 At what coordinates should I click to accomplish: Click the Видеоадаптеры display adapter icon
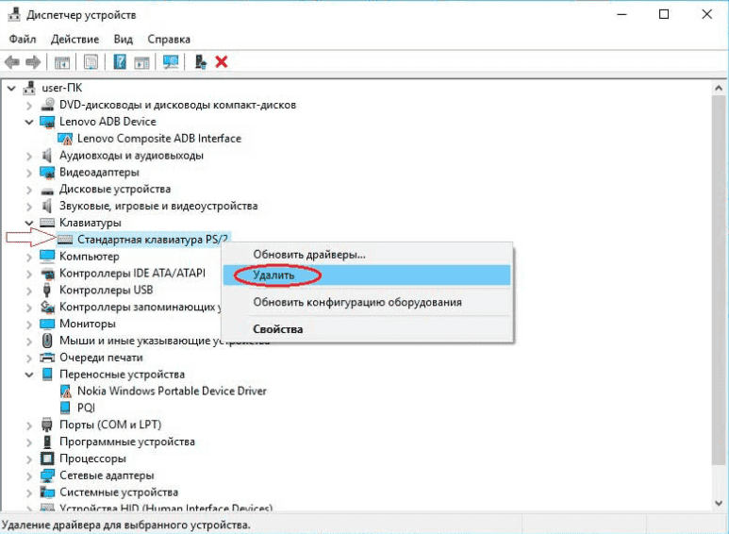click(47, 173)
